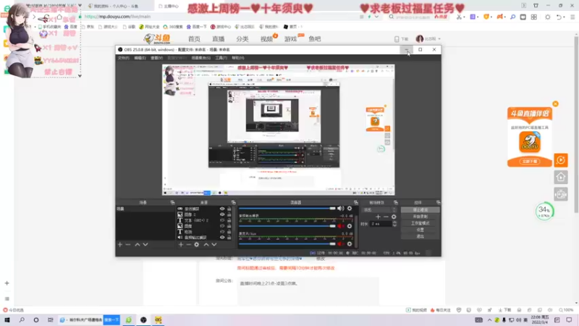Toggle the lock on the 文本 (GDI+) 2 source
The height and width of the screenshot is (326, 579).
click(229, 220)
